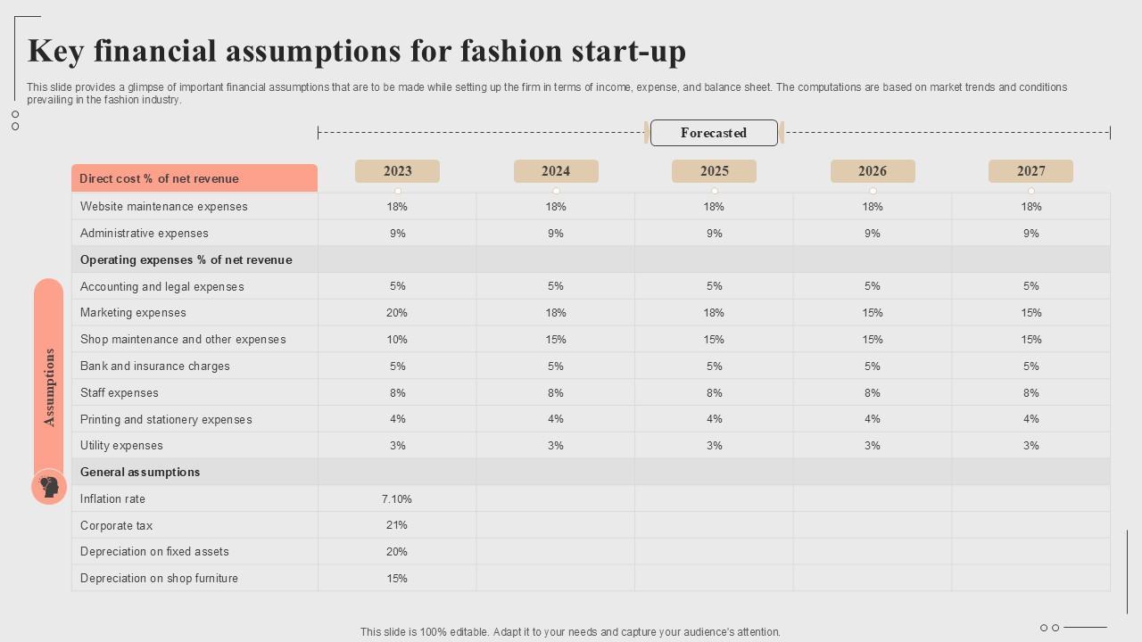Click the 2027 year header
Viewport: 1142px width, 642px height.
coord(1030,171)
